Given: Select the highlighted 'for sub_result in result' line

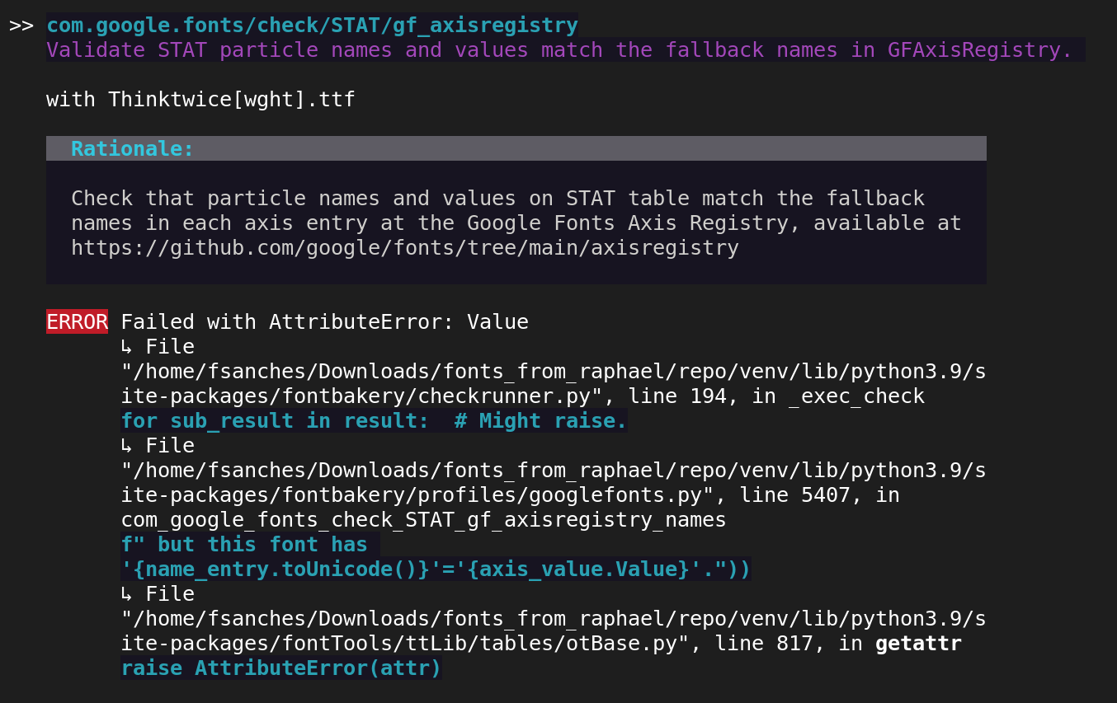Looking at the screenshot, I should coord(373,420).
